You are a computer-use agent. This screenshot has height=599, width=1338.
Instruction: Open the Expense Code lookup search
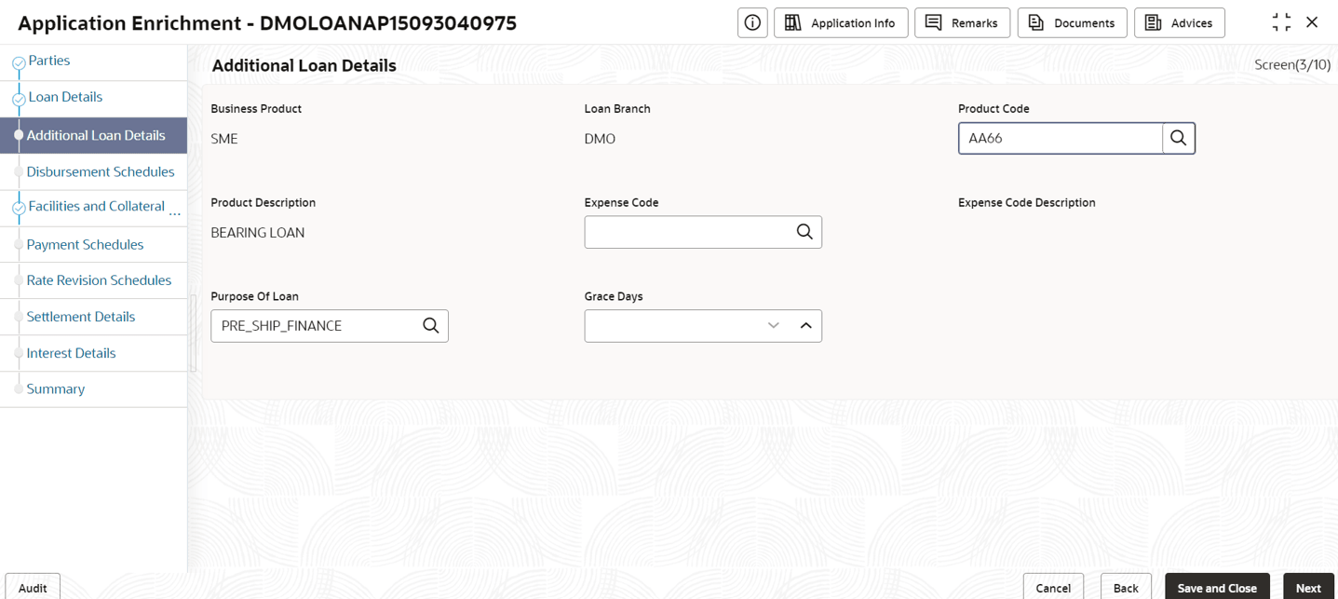[x=804, y=232]
